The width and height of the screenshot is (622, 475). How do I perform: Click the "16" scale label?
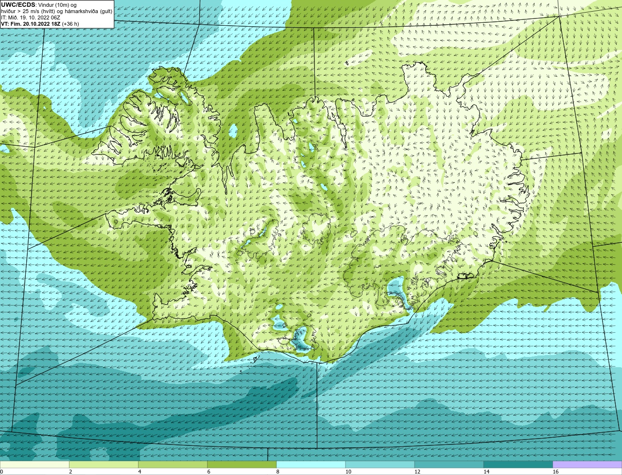click(555, 472)
